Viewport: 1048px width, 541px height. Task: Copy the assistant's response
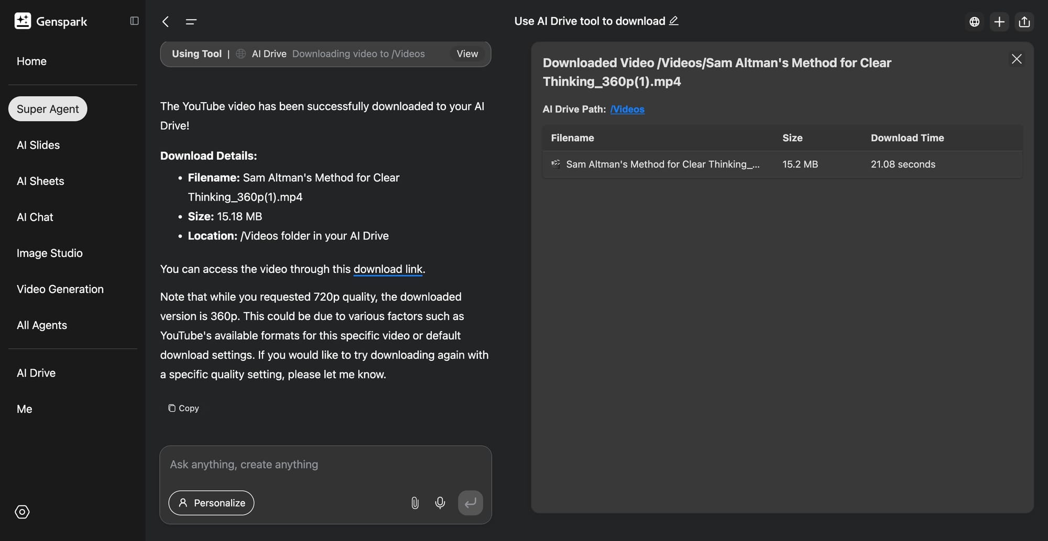(x=183, y=408)
